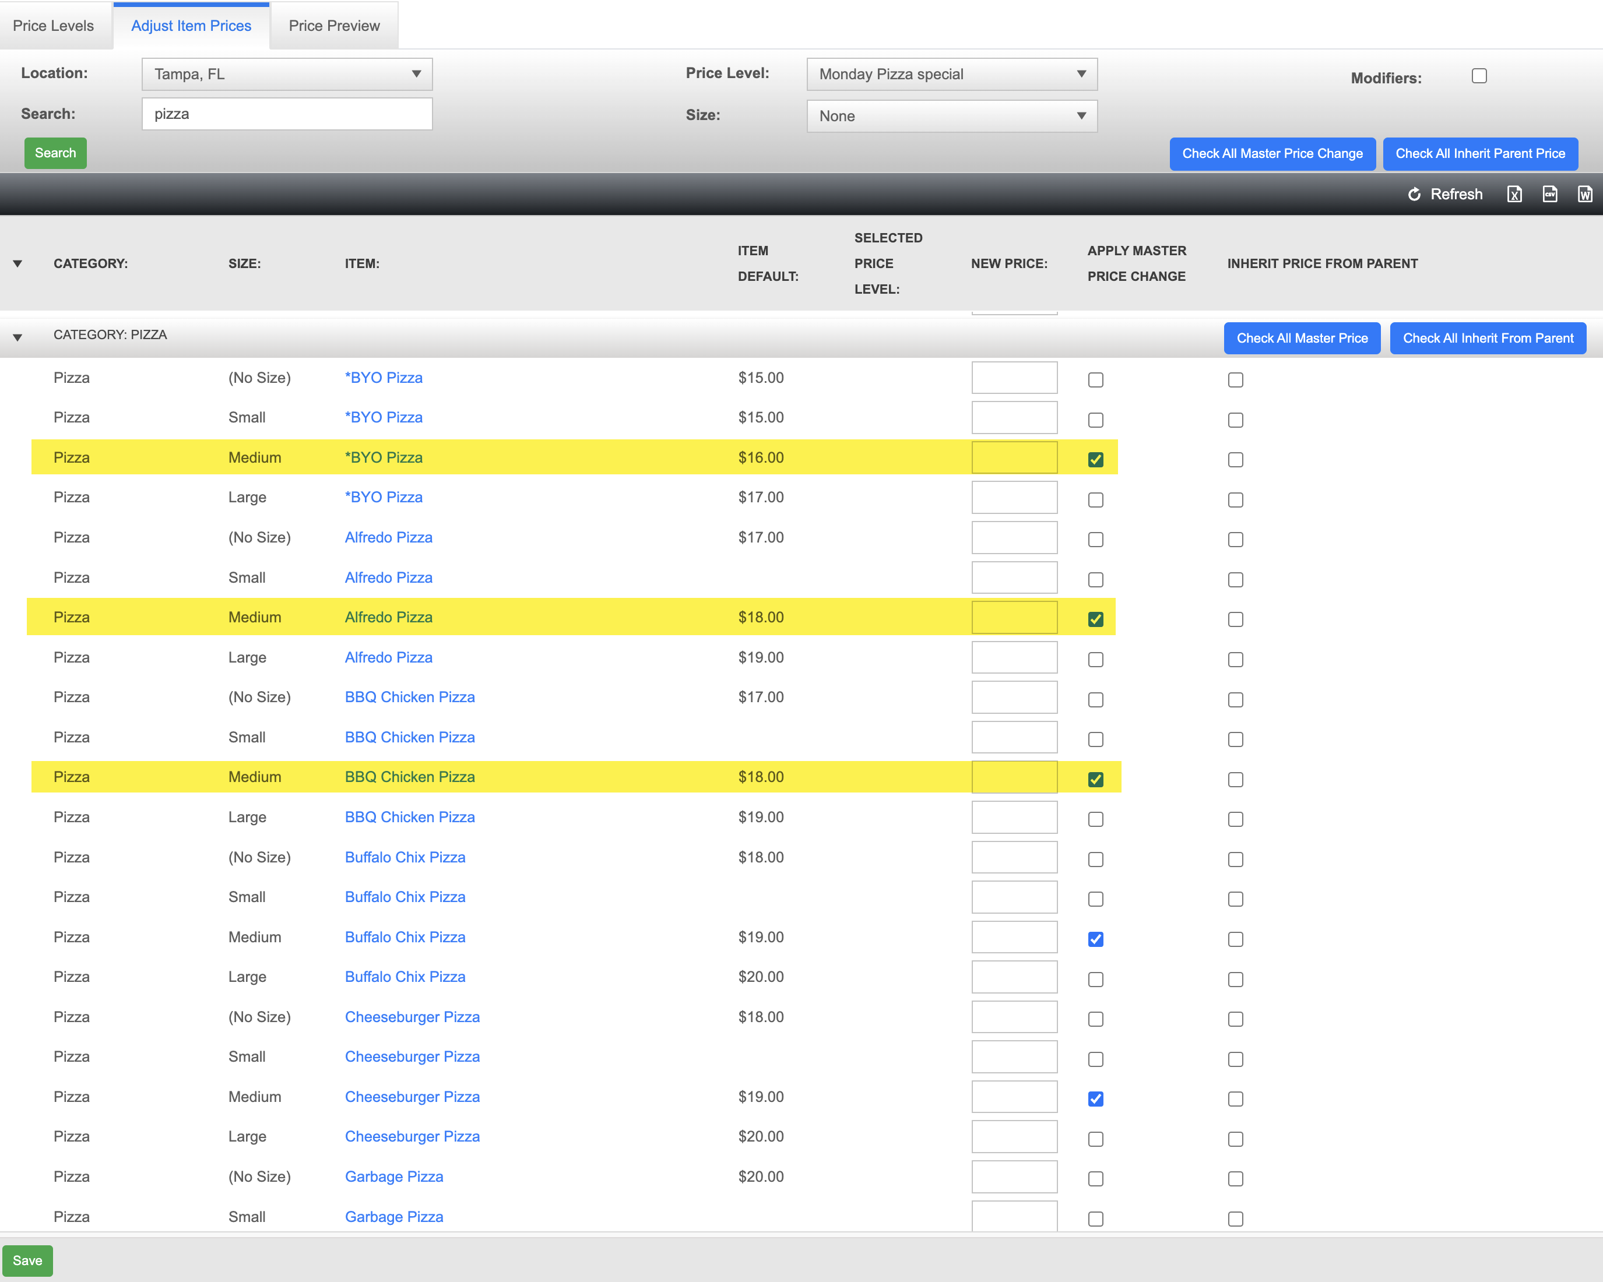Screen dimensions: 1603x1282
Task: Open the Buffalo Chix Pizza Large link
Action: (405, 977)
